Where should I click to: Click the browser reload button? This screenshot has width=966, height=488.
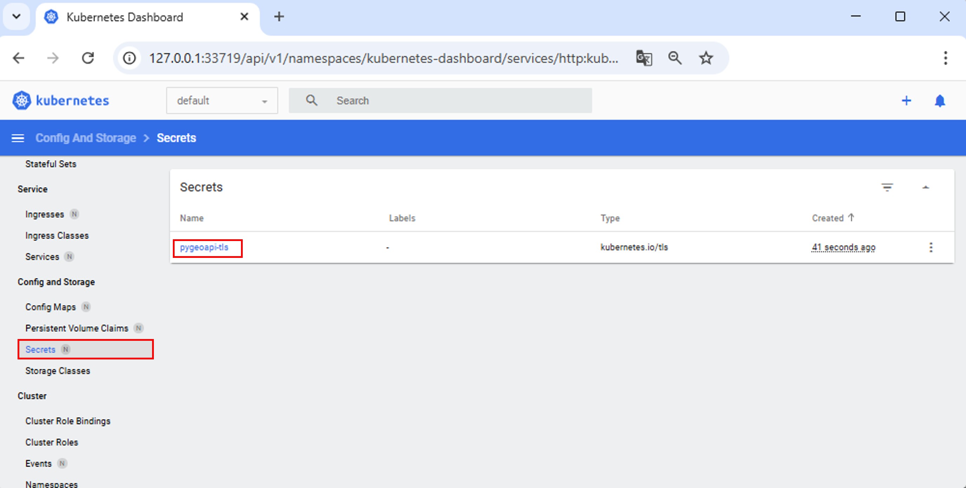[88, 58]
